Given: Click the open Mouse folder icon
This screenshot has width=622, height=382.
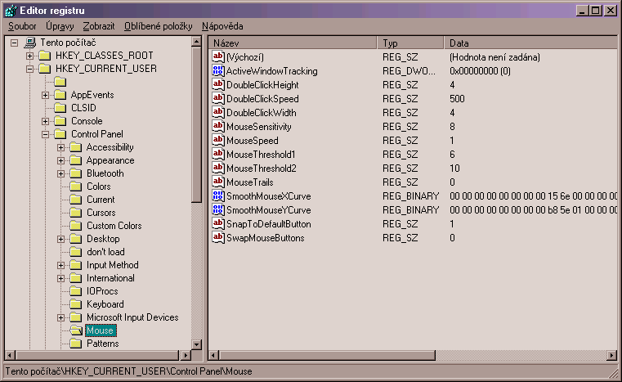Looking at the screenshot, I should pos(76,330).
